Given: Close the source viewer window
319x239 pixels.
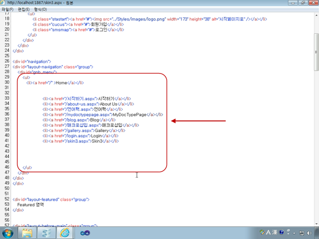Looking at the screenshot, I should coord(313,3).
